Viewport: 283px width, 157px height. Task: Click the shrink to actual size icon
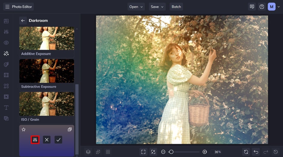pyautogui.click(x=153, y=152)
